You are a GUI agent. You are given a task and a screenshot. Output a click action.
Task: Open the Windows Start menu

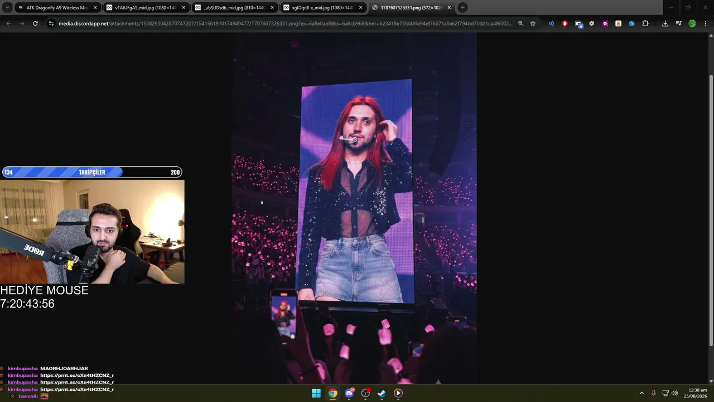316,393
